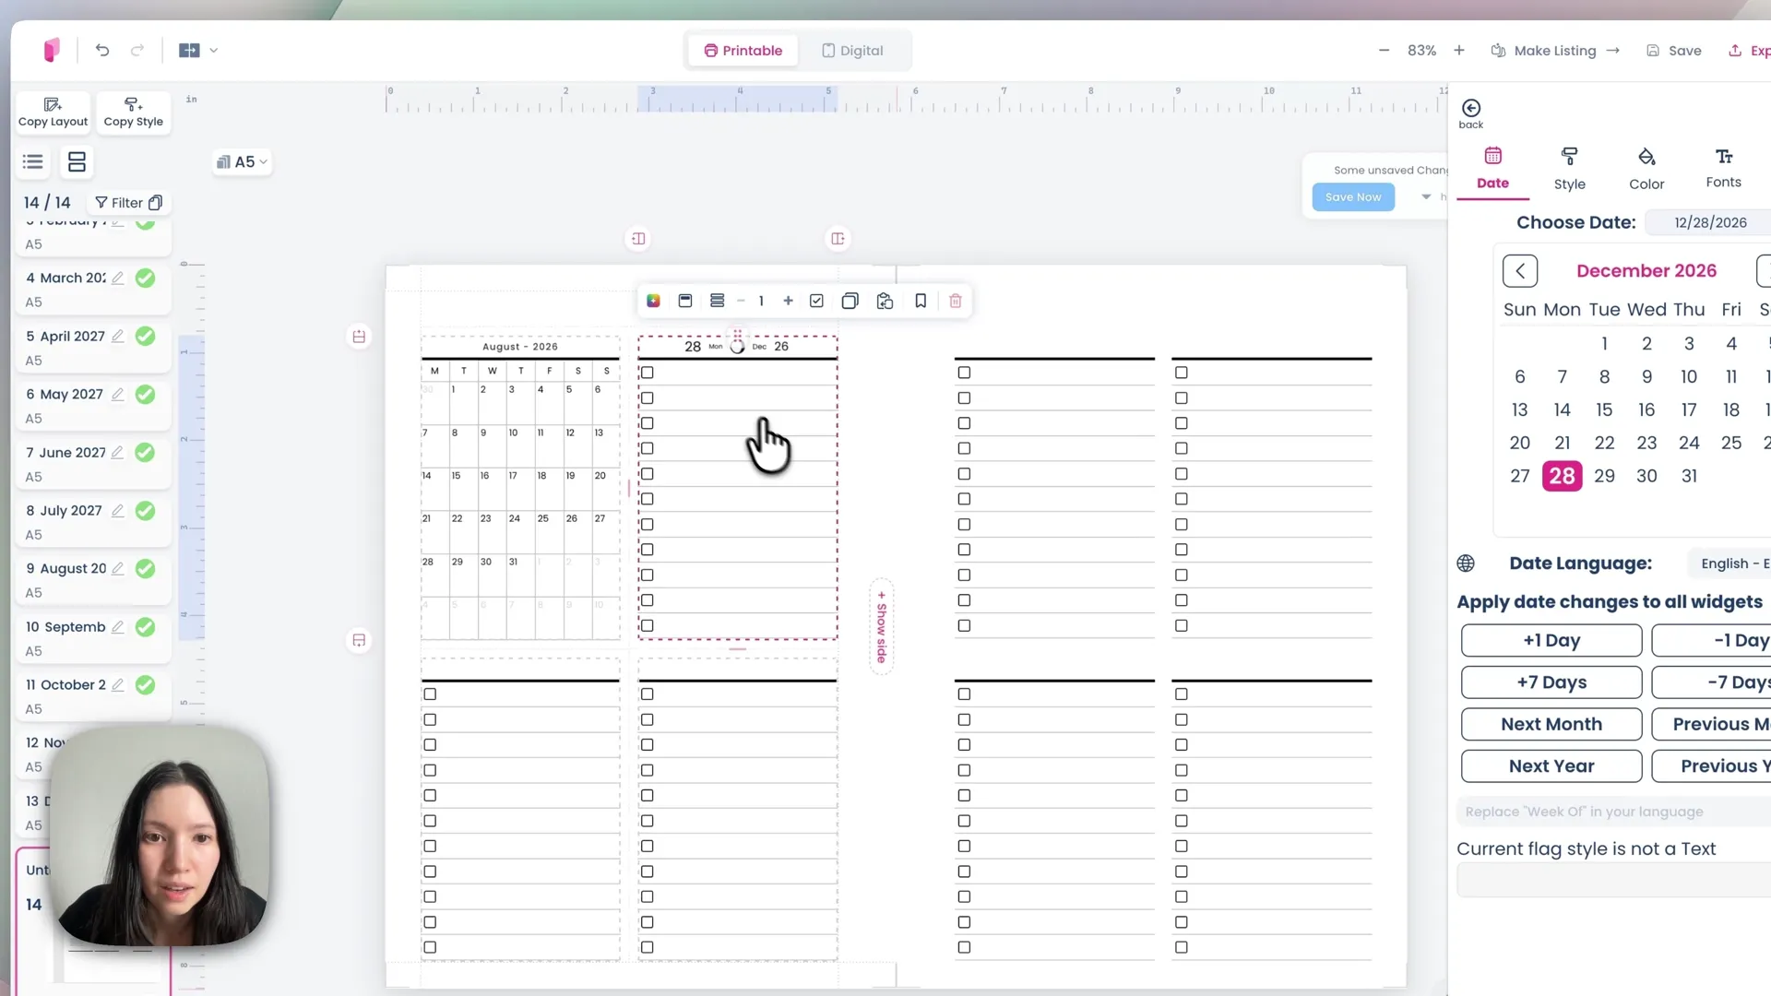Click Make Listing button
Image resolution: width=1771 pixels, height=996 pixels.
[1555, 51]
